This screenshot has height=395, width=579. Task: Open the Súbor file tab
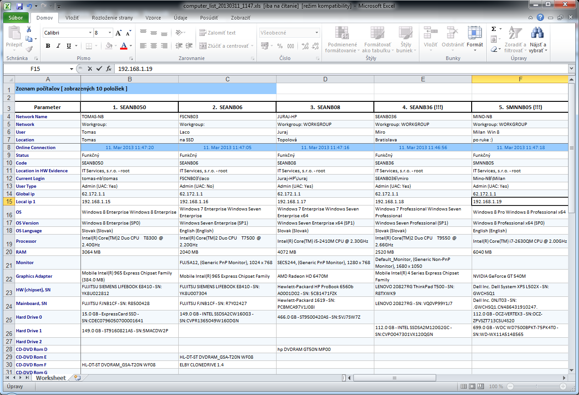coord(15,18)
